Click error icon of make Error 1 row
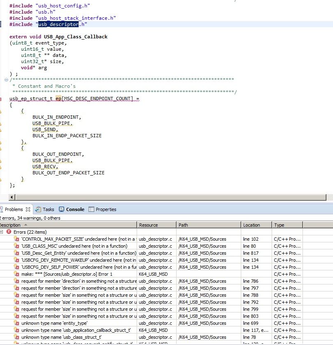 pos(16,274)
